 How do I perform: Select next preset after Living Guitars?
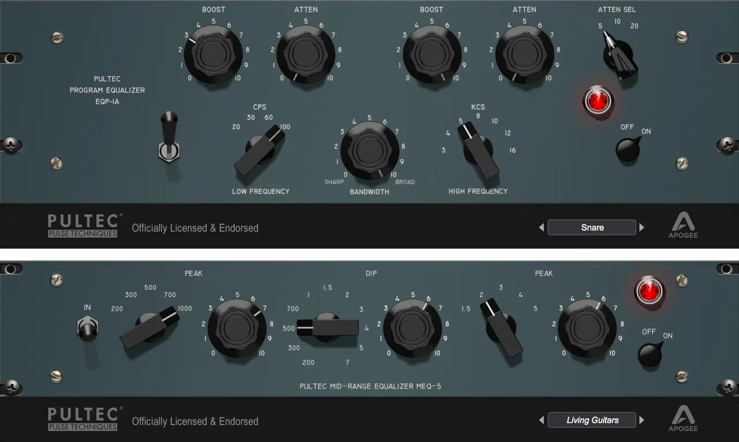(641, 421)
